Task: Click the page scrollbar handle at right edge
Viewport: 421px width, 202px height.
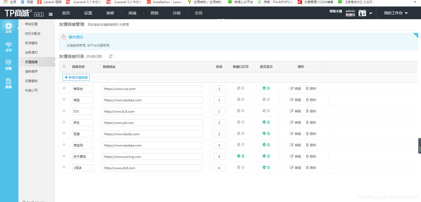Action: tap(420, 146)
